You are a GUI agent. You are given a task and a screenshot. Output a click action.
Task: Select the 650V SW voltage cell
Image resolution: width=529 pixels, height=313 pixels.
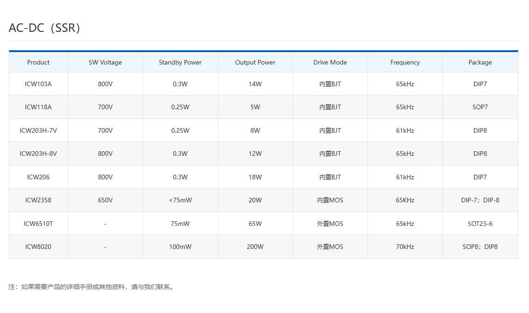click(105, 200)
